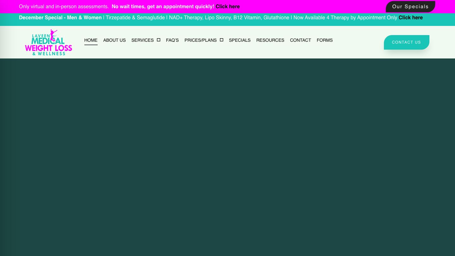Open the Services menu item

coord(143,40)
